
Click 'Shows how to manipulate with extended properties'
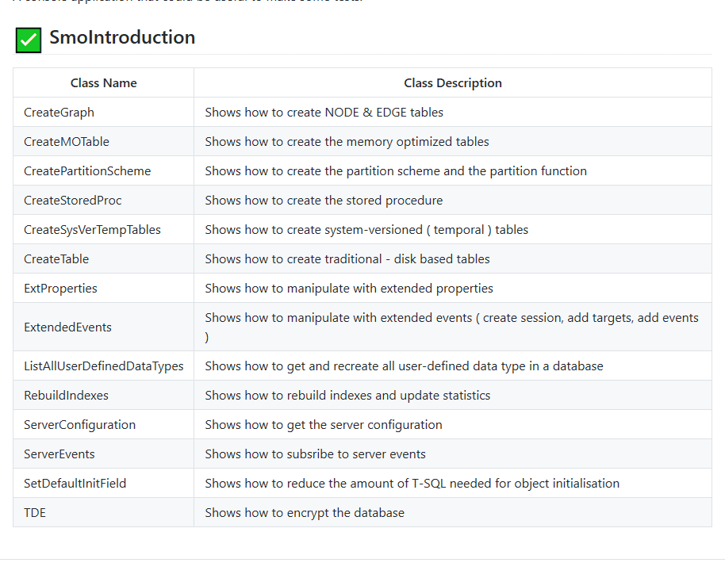349,289
